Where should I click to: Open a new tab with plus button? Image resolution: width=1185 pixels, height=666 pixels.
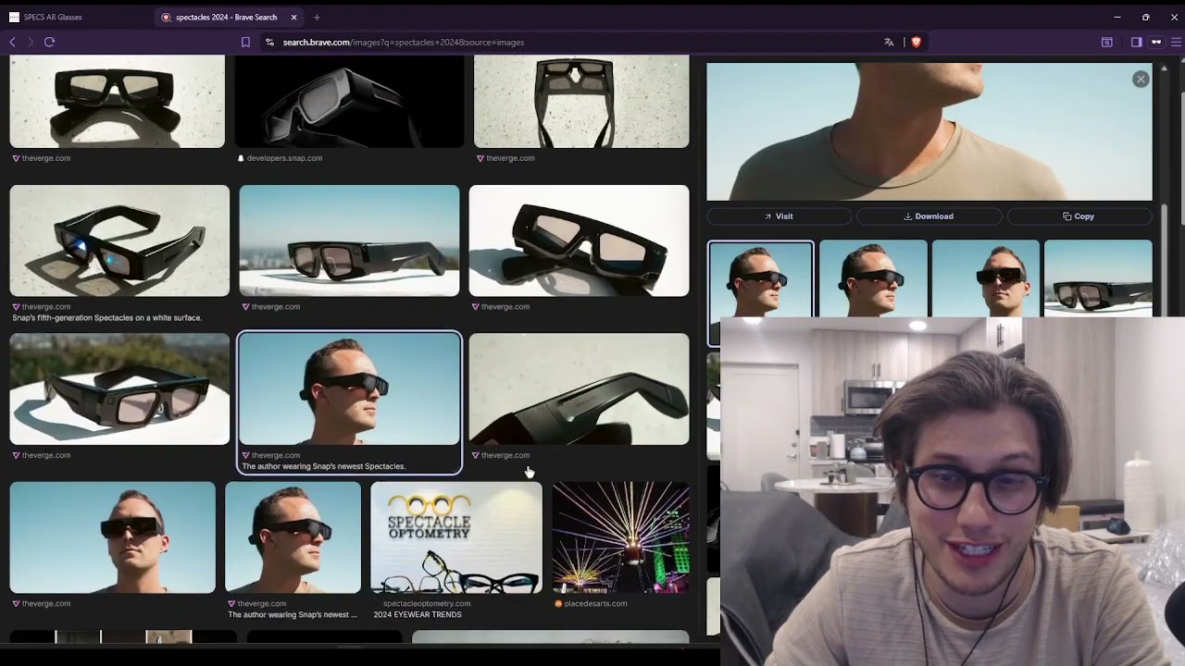tap(317, 17)
